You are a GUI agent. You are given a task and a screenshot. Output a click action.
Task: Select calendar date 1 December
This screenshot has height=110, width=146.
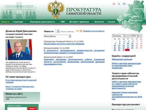(120, 41)
